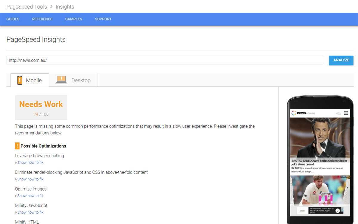This screenshot has height=224, width=358.
Task: Switch to the Mobile tab
Action: (30, 80)
